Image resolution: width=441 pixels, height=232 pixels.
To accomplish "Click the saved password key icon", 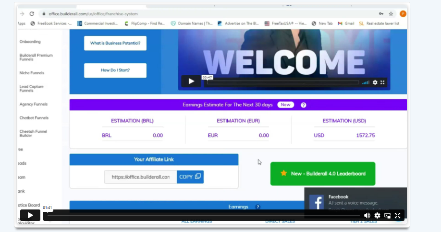I will tap(381, 14).
